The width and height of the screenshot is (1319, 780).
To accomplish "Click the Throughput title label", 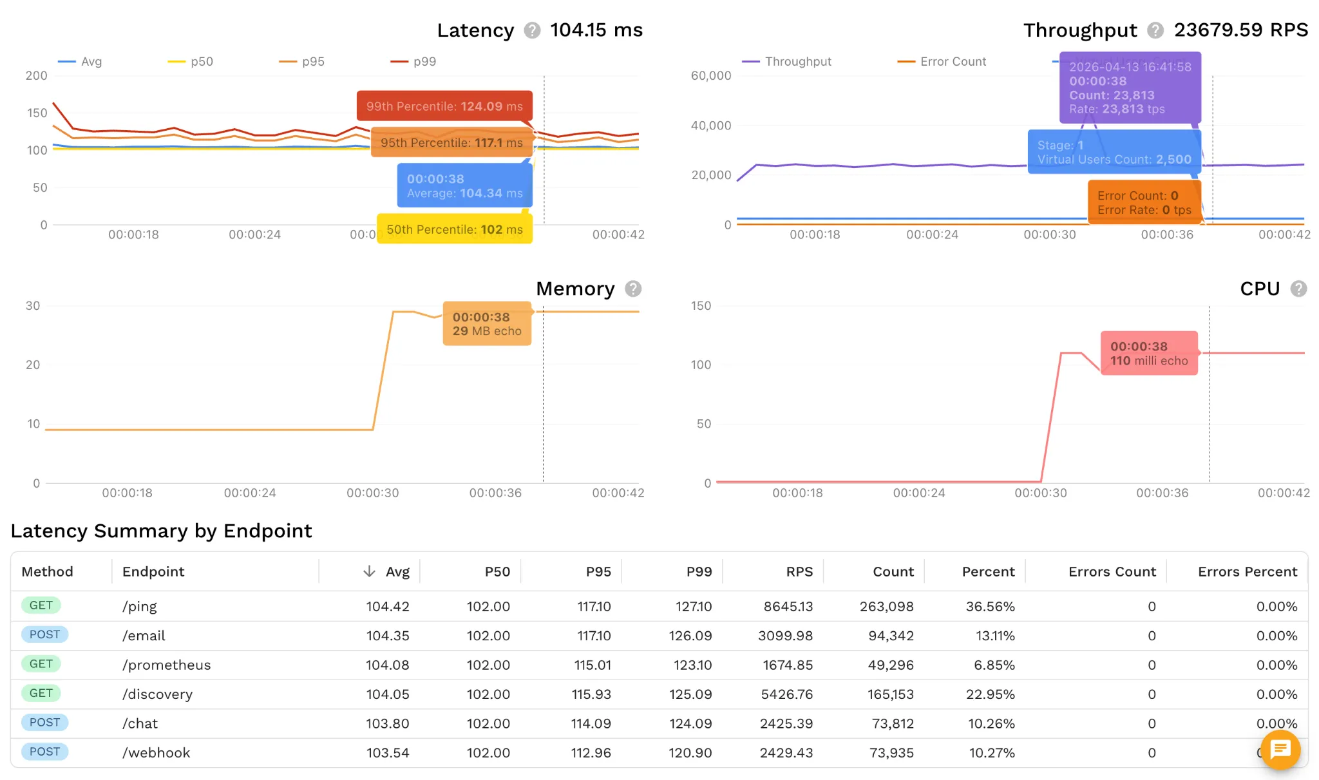I will point(1079,30).
